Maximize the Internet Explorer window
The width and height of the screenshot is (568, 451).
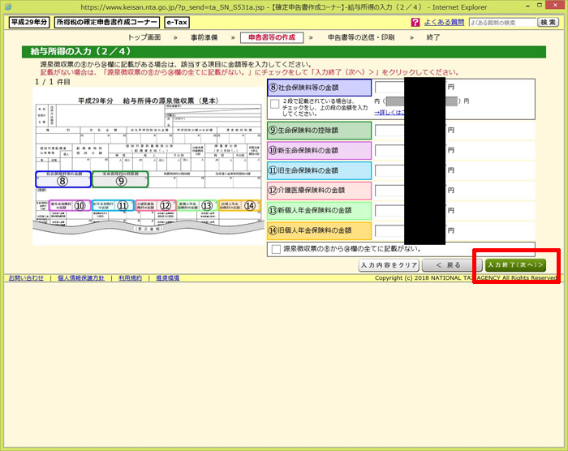[x=540, y=5]
